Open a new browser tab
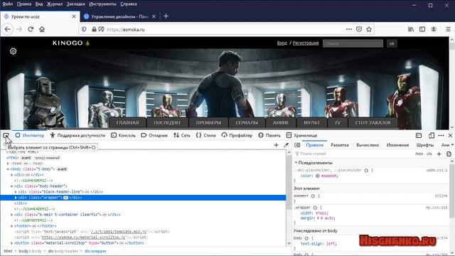This screenshot has height=256, width=455. click(166, 16)
